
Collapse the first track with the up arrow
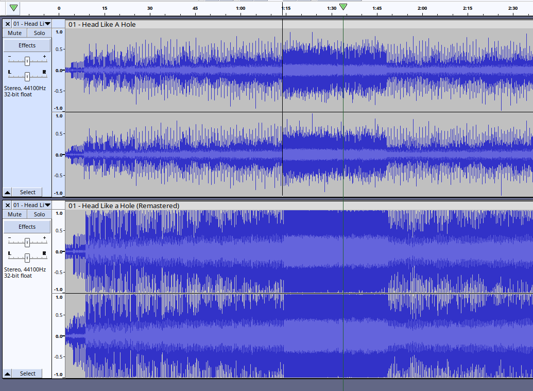[x=8, y=193]
